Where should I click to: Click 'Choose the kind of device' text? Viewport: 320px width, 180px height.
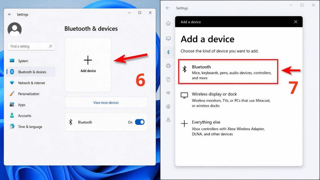[x=219, y=51]
